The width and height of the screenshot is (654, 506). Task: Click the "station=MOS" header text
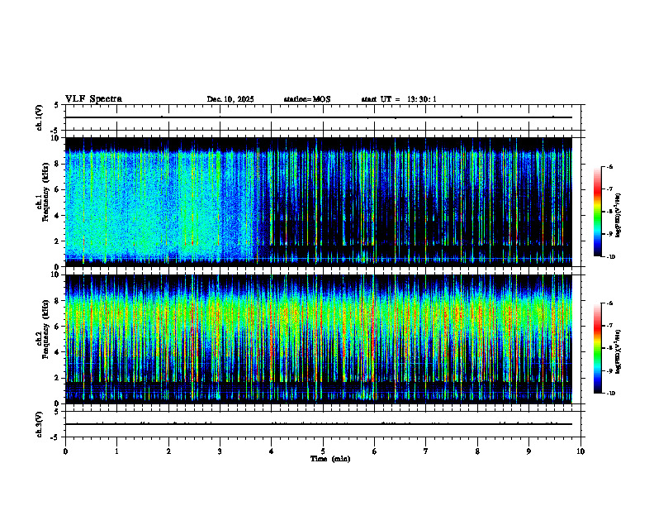307,99
